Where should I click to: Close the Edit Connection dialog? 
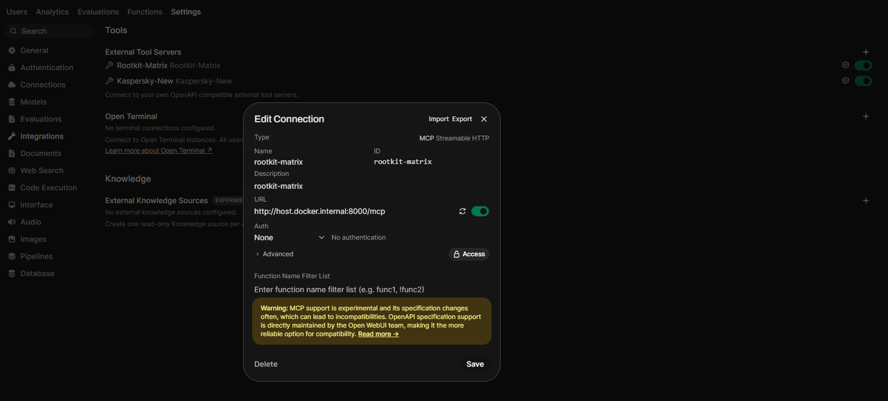point(484,119)
